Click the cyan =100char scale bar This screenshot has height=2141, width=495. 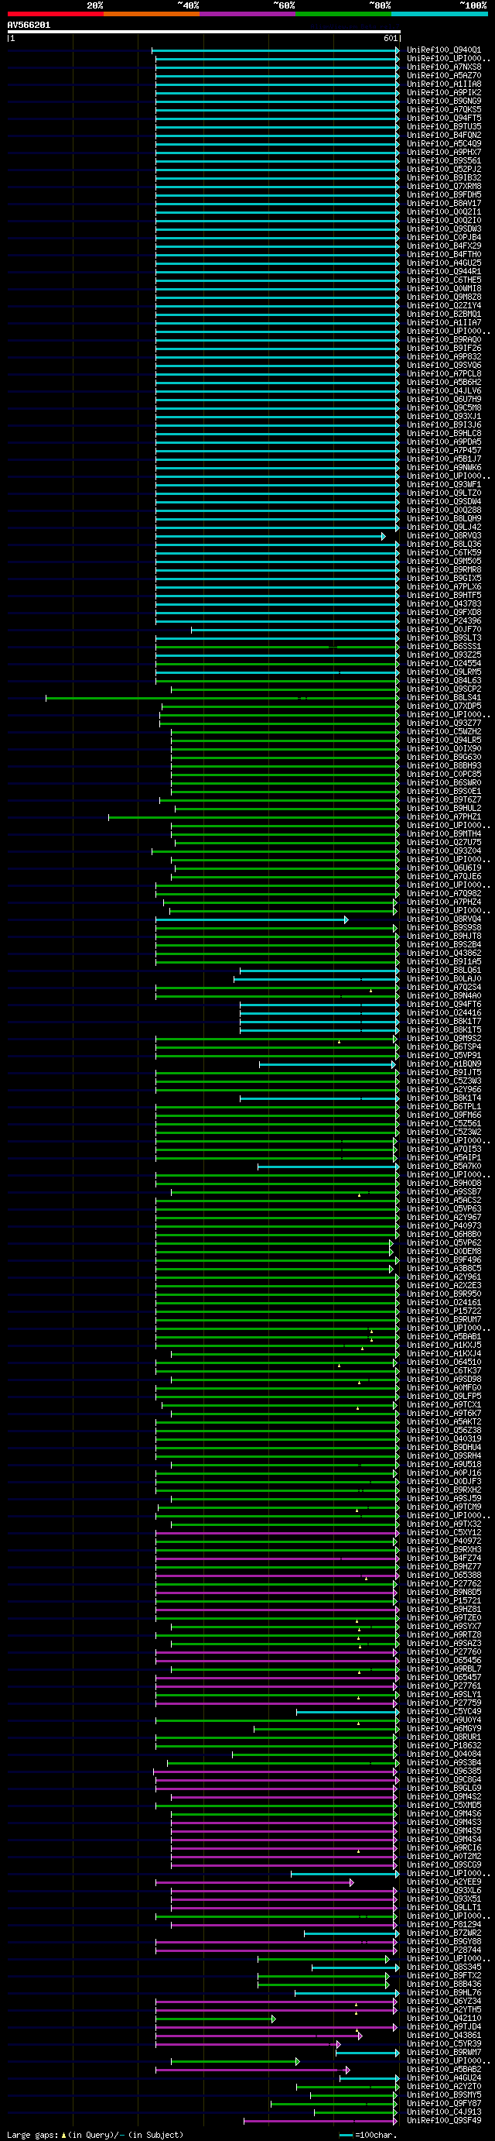pyautogui.click(x=346, y=2135)
